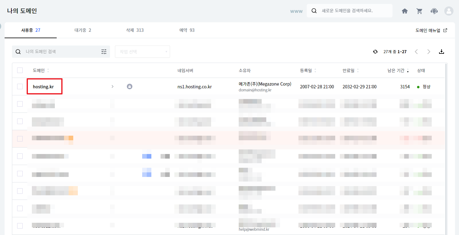Open the 도메인 매뉴얼 link
The image size is (459, 235).
(x=431, y=30)
